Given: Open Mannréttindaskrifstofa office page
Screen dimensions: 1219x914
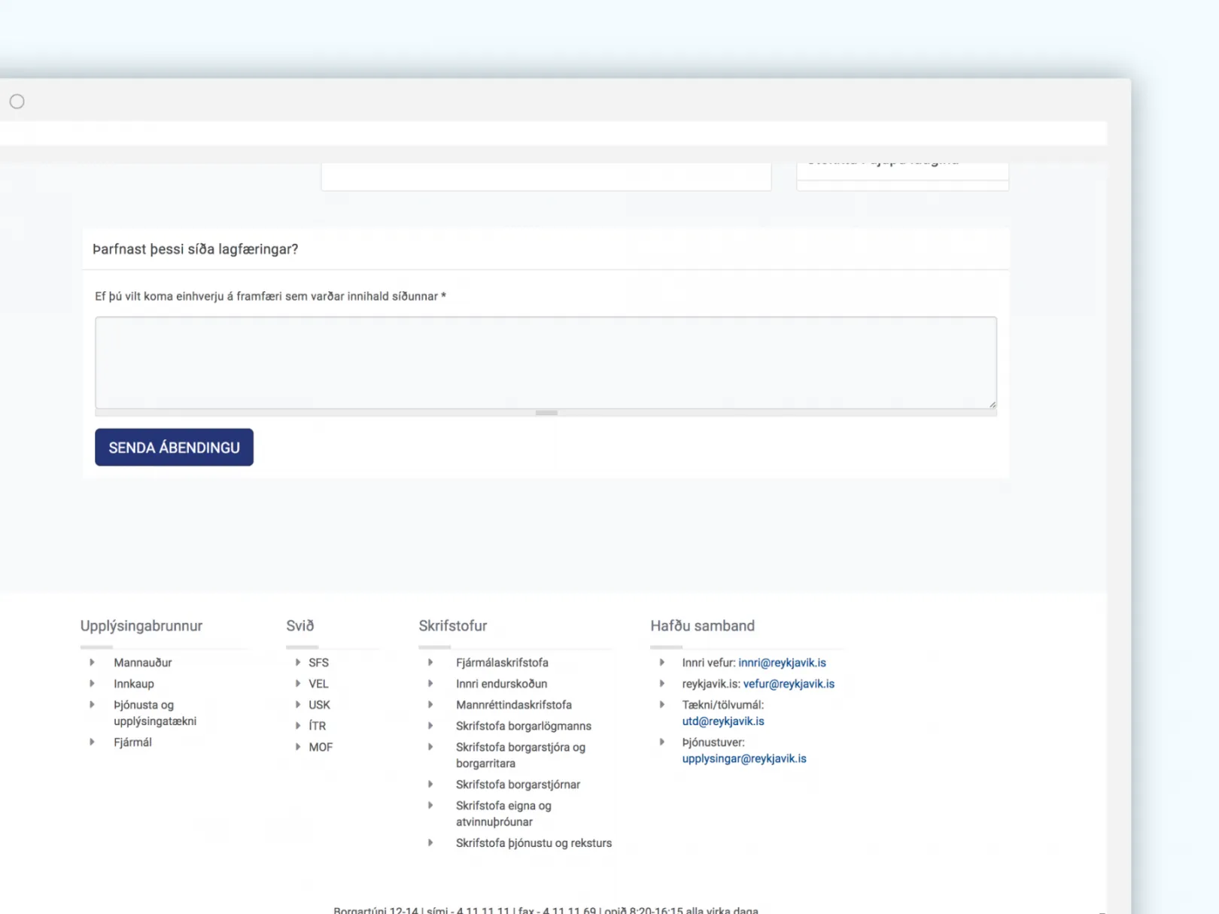Looking at the screenshot, I should pos(513,705).
